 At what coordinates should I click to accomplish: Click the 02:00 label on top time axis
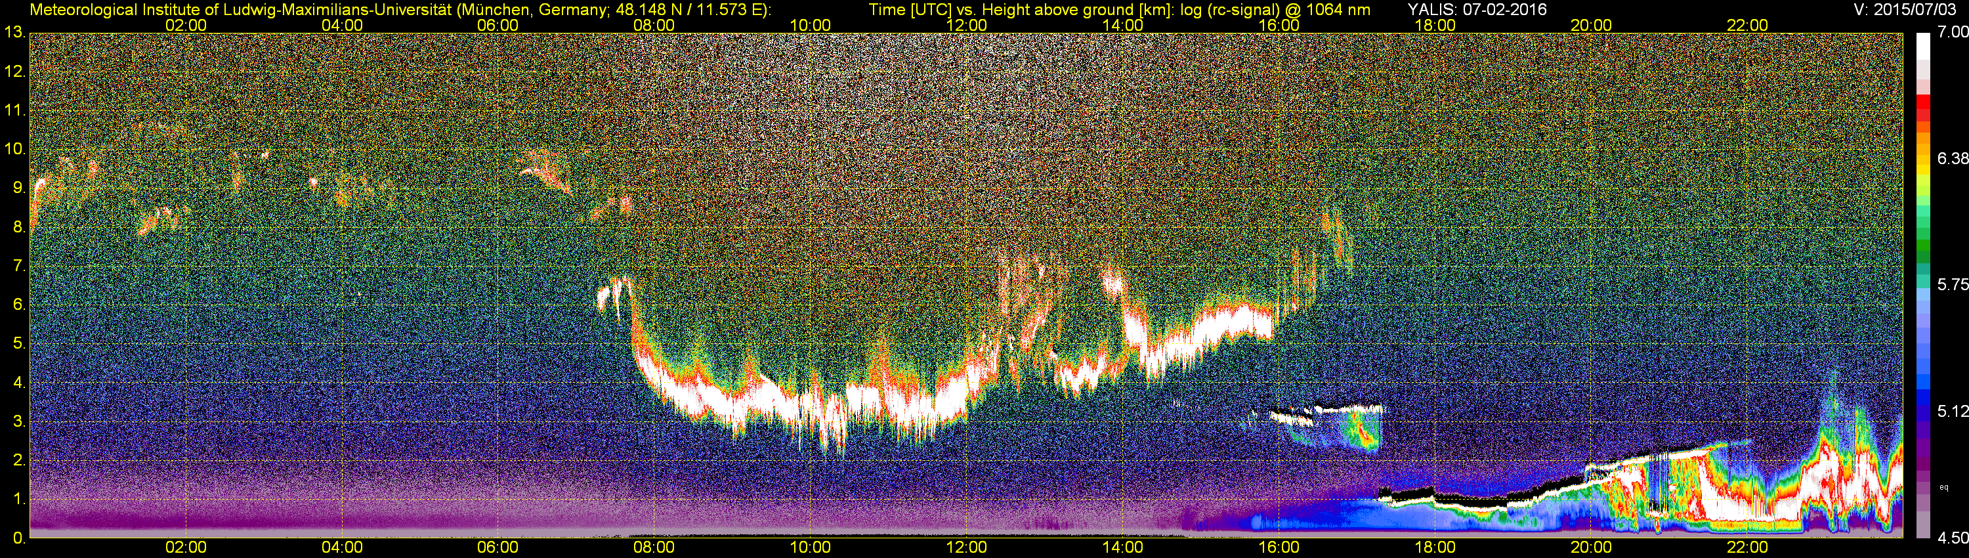point(186,25)
